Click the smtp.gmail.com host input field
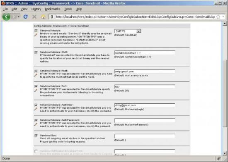The image size is (228, 162). pyautogui.click(x=145, y=71)
